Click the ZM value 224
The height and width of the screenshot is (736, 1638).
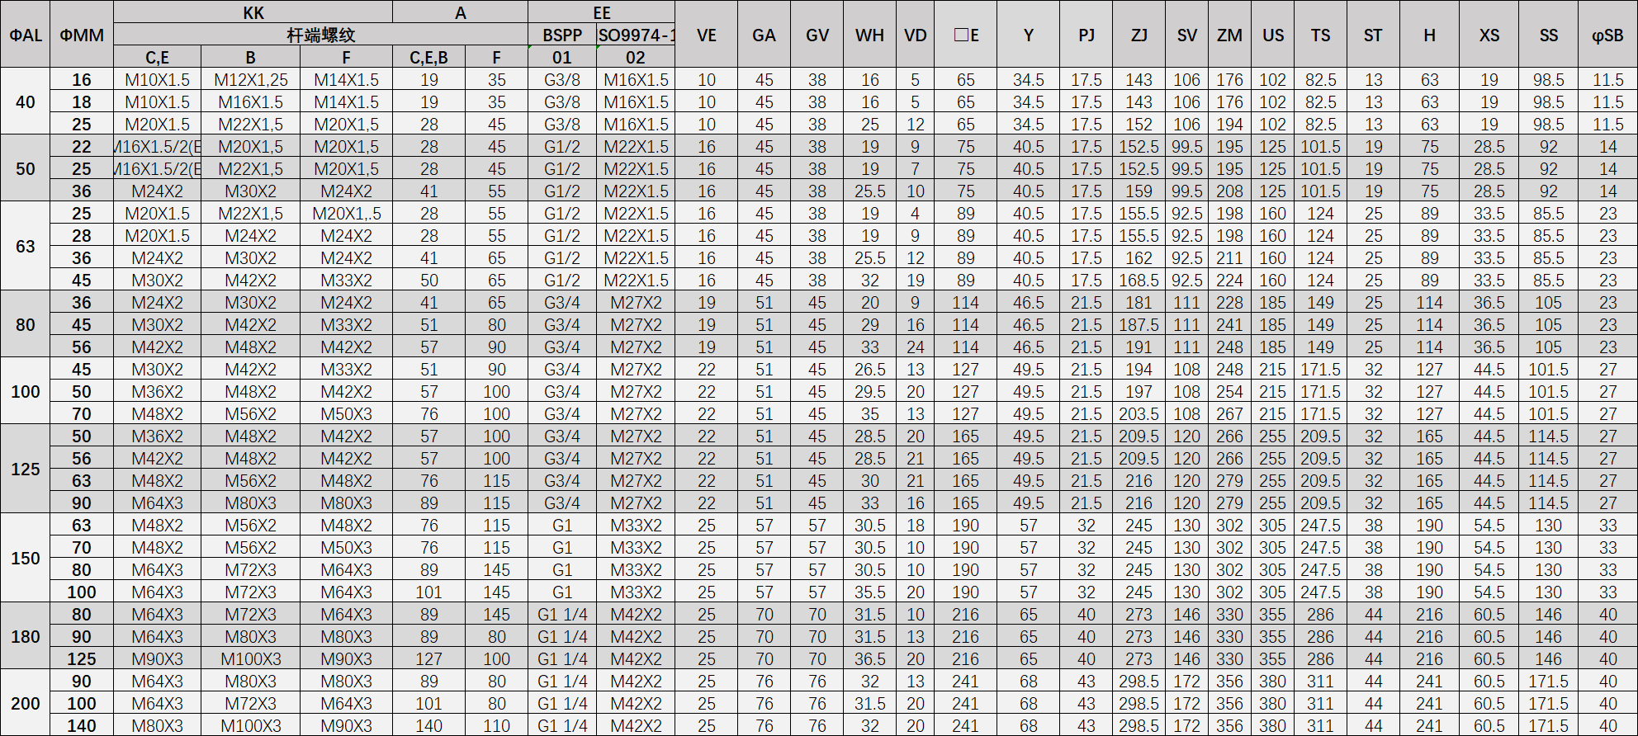1228,281
